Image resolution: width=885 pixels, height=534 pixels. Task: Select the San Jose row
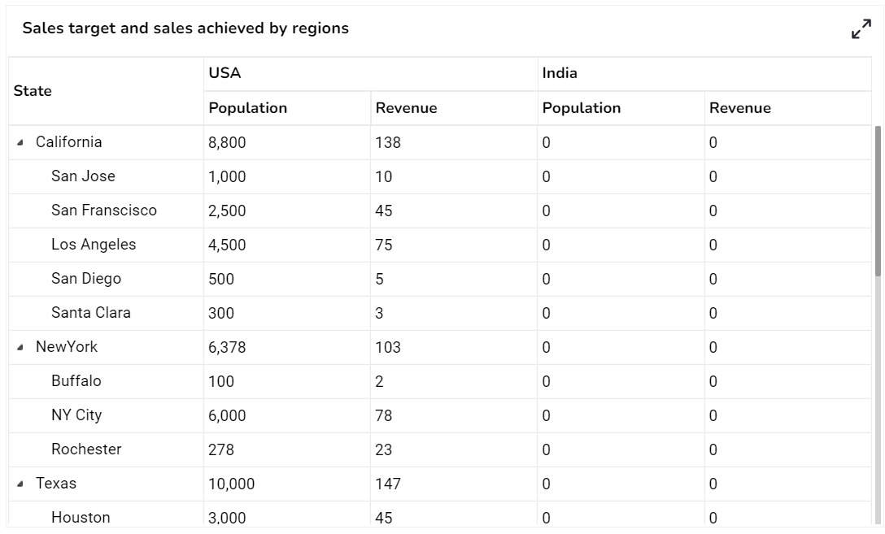coord(83,176)
